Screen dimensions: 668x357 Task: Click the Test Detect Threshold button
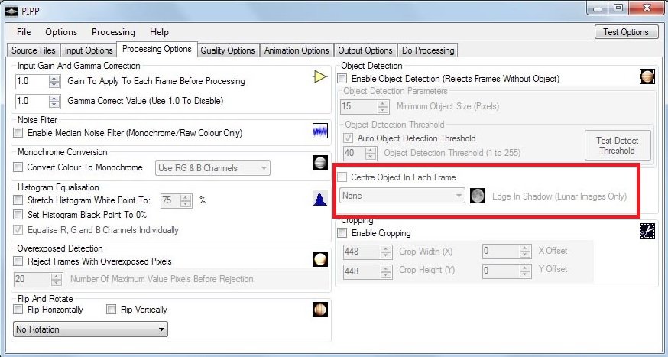coord(618,145)
